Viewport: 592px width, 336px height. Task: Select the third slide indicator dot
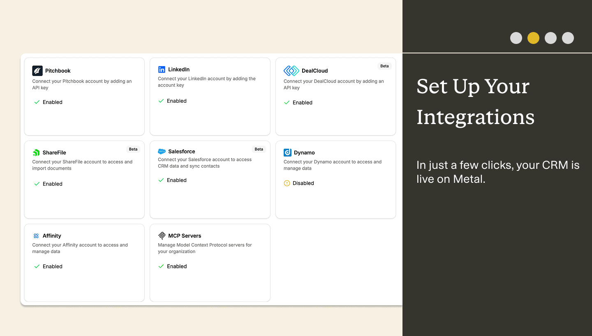coord(550,38)
